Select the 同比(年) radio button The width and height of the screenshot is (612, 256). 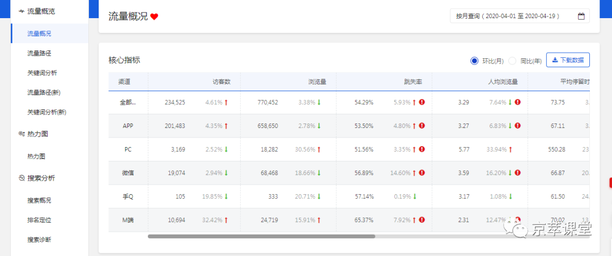pyautogui.click(x=512, y=61)
